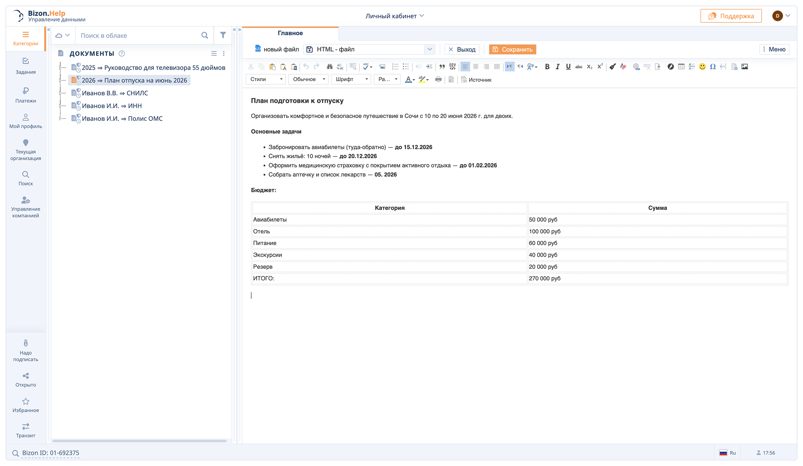Screen dimensions: 803x466
Task: Open the Стили styles dropdown
Action: coord(266,79)
